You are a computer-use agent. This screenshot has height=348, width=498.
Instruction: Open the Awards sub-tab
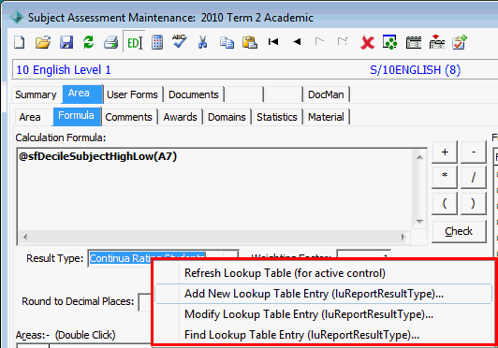pyautogui.click(x=180, y=117)
